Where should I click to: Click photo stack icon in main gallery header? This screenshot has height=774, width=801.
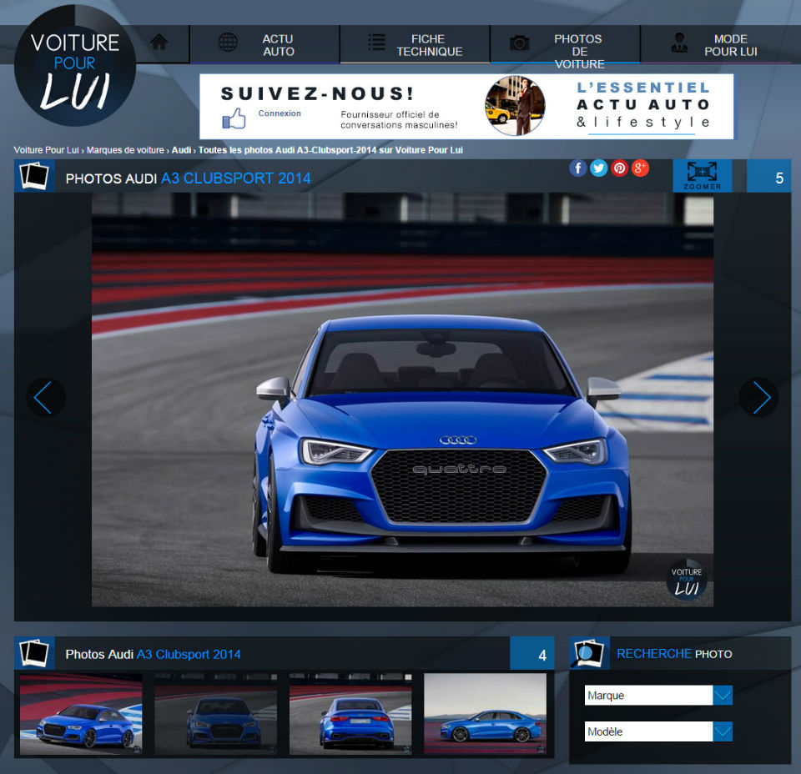point(34,176)
